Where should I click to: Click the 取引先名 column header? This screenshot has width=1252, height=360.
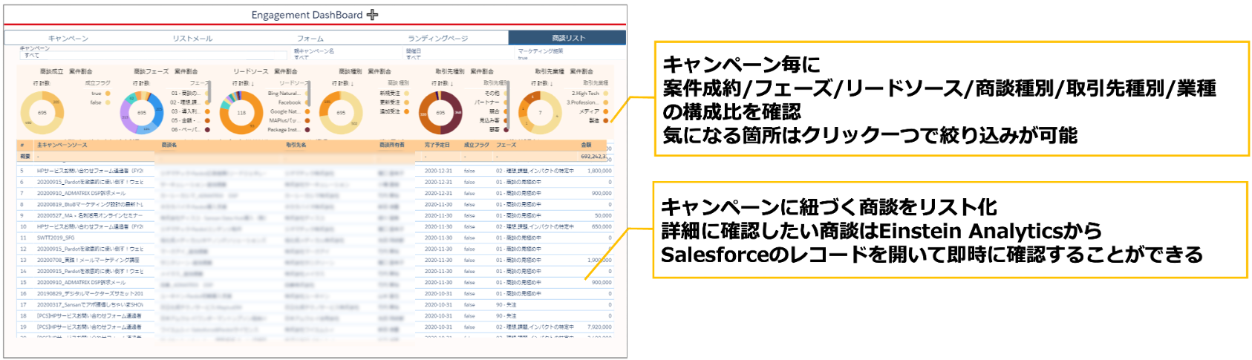[296, 145]
